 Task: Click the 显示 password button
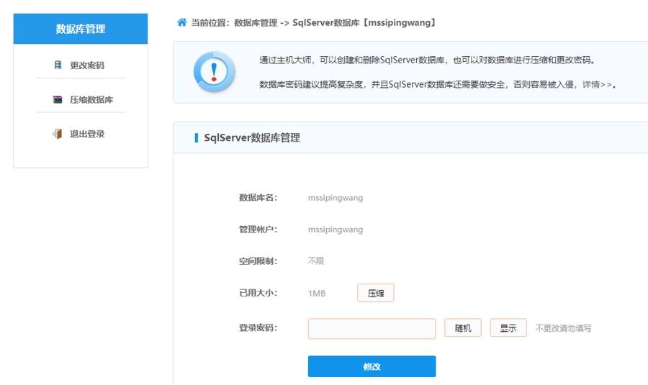pos(508,328)
